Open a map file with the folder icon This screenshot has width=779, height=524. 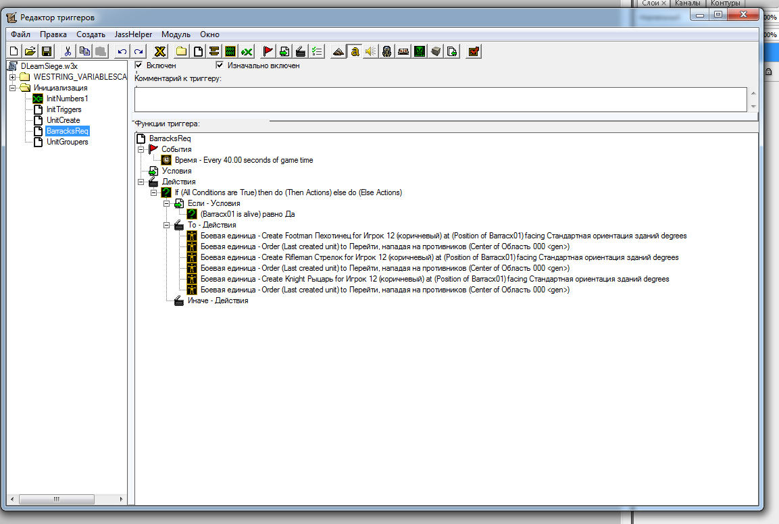(x=30, y=51)
